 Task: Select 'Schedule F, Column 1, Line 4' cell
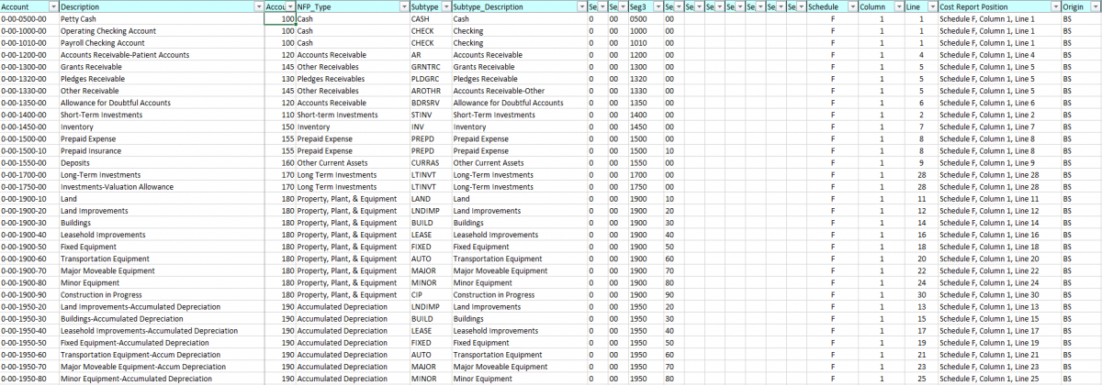click(x=999, y=54)
